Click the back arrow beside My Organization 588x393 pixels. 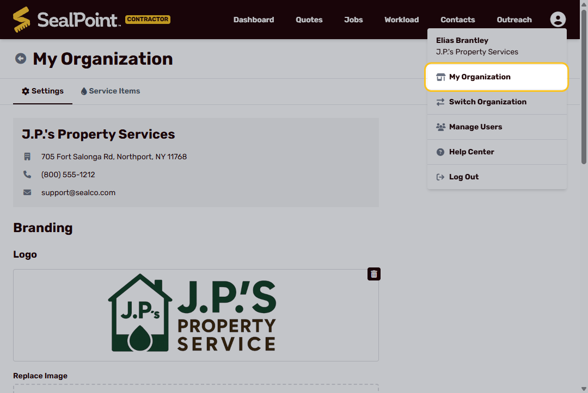coord(21,58)
